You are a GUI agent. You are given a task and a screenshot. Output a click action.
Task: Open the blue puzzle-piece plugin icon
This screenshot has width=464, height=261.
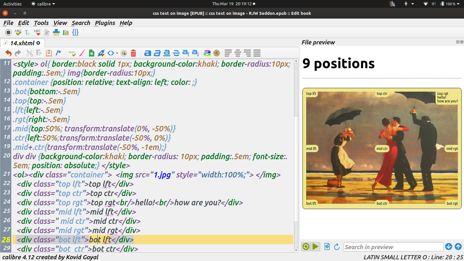56,32
